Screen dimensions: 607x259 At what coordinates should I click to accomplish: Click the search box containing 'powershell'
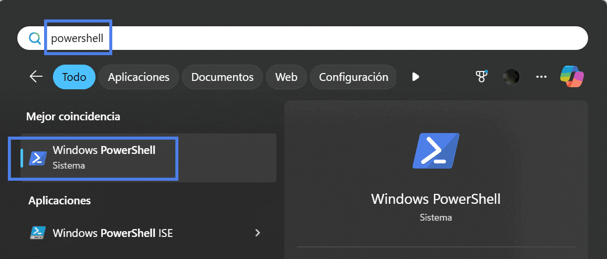click(x=303, y=38)
